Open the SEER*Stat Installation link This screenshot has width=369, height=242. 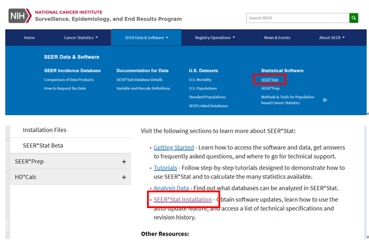pos(183,199)
